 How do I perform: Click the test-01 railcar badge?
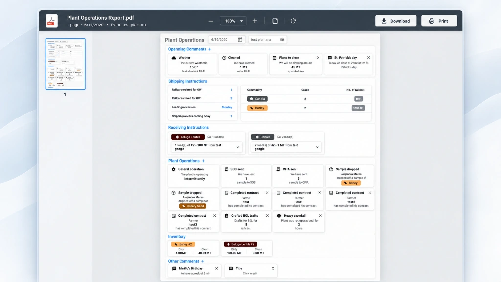[x=358, y=108]
